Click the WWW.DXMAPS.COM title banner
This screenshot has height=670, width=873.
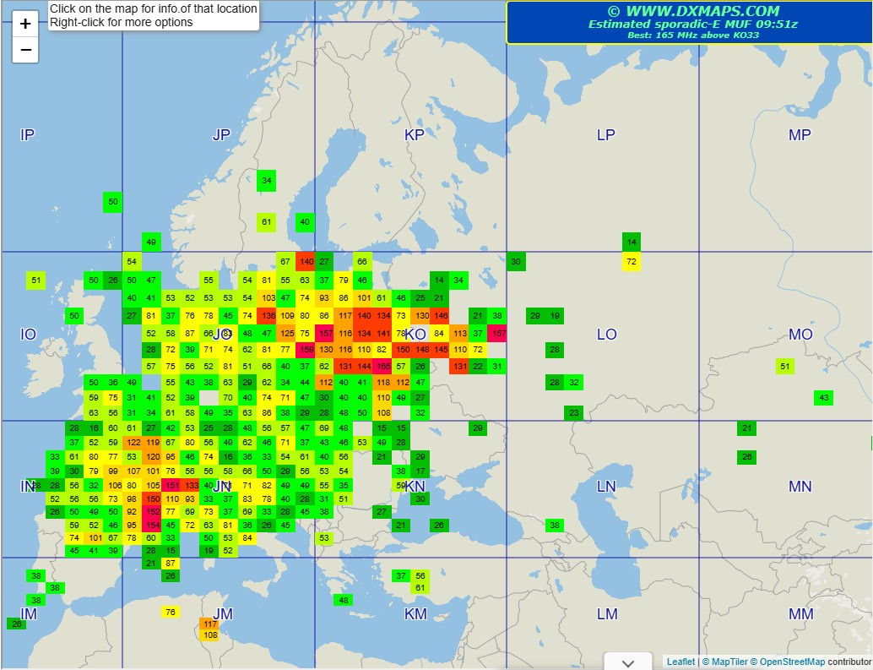[x=689, y=22]
